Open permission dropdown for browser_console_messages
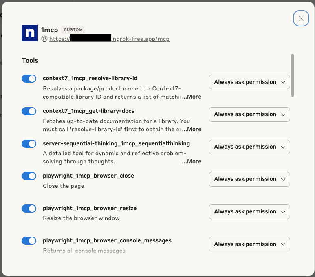The height and width of the screenshot is (277, 315). [x=249, y=244]
